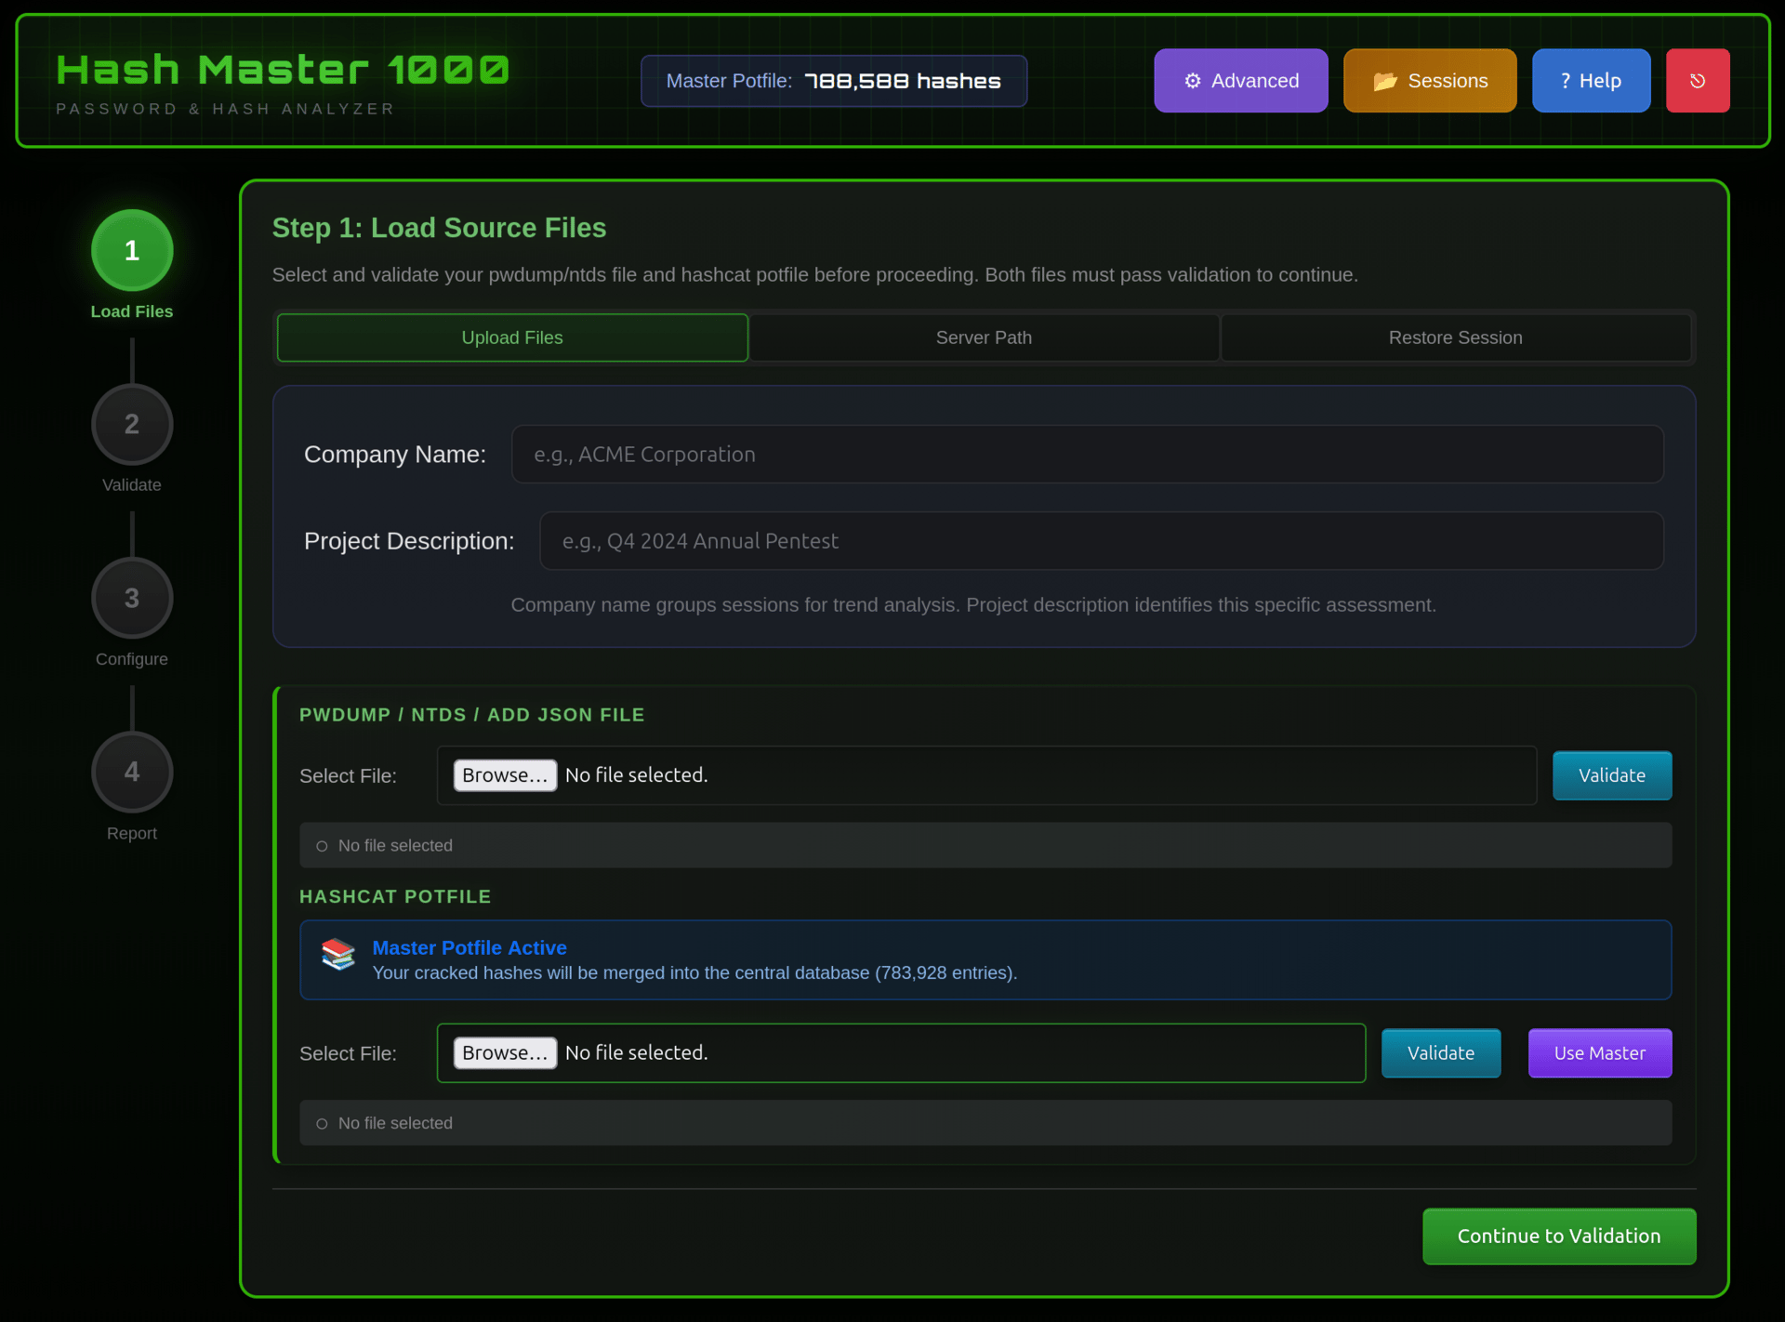Open the Help question mark button
Image resolution: width=1785 pixels, height=1322 pixels.
[x=1590, y=81]
